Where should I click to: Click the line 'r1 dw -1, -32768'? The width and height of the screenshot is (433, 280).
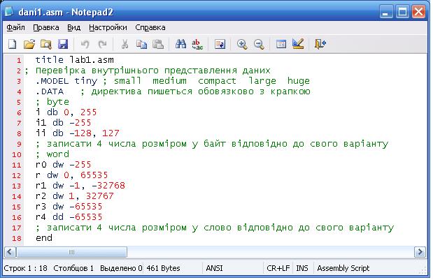coord(80,186)
